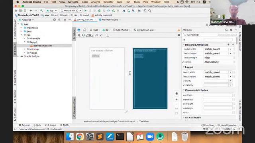Click the Orientation for Preview icon
This screenshot has height=143, width=255.
point(85,30)
